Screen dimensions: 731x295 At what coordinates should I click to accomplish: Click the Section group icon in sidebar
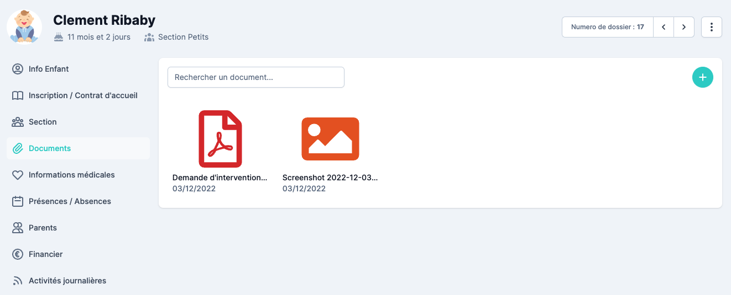18,122
